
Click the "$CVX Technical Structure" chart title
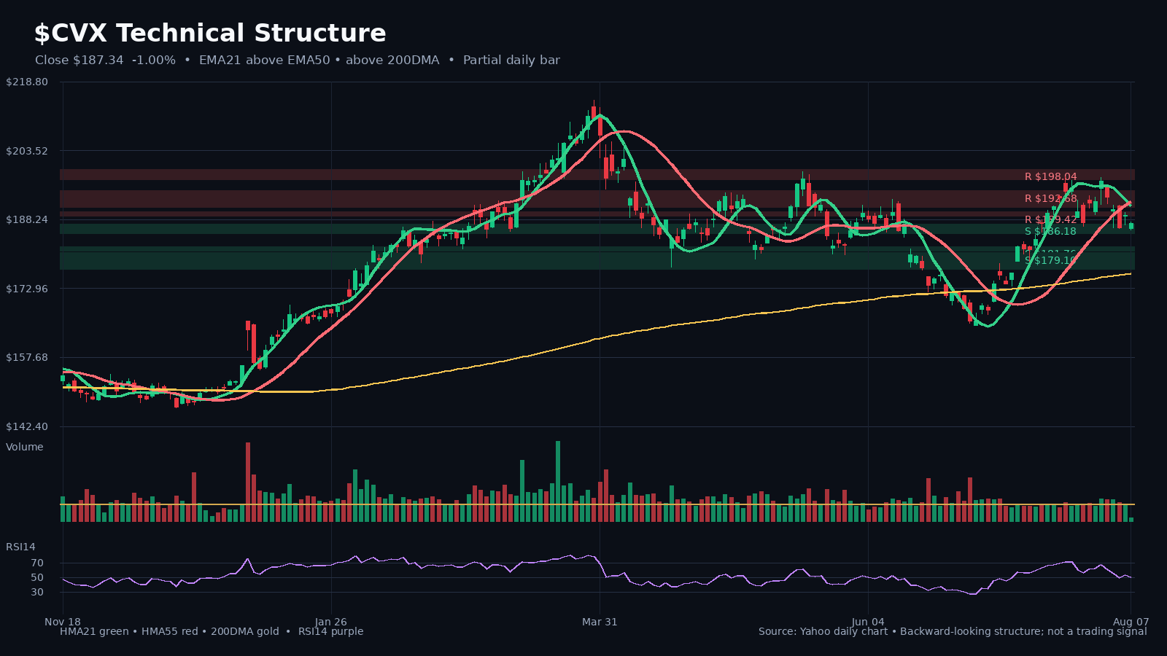point(210,34)
